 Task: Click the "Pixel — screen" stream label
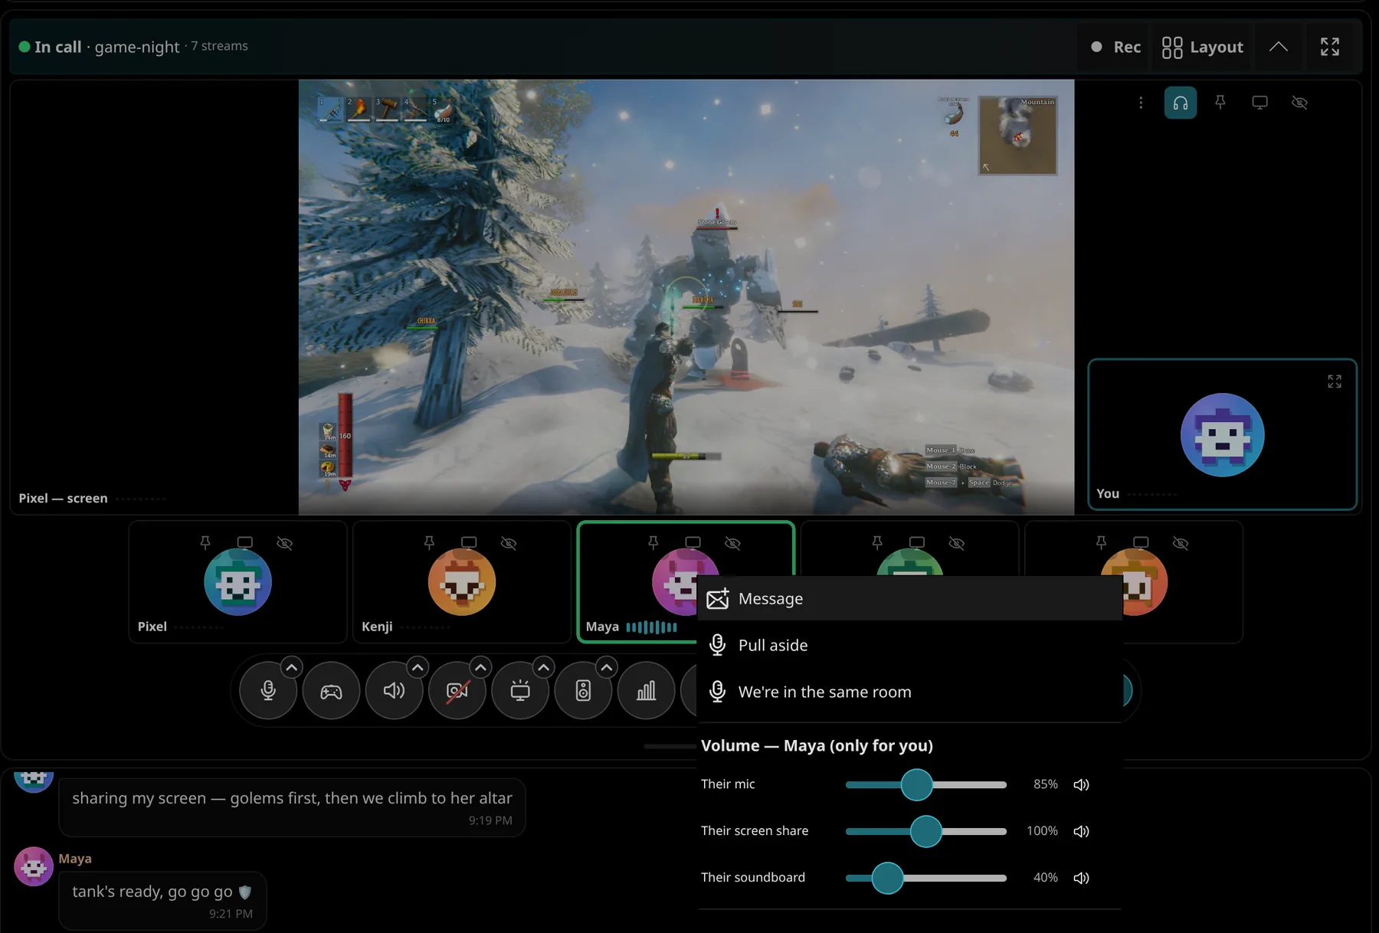63,498
